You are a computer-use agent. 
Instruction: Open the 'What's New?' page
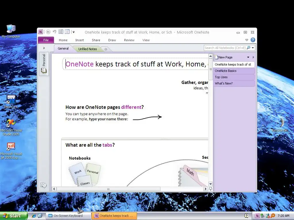pyautogui.click(x=234, y=83)
